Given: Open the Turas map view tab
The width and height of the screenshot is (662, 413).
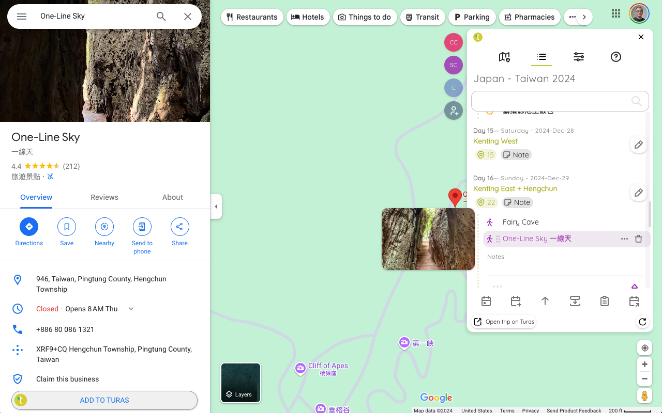Looking at the screenshot, I should coord(504,57).
